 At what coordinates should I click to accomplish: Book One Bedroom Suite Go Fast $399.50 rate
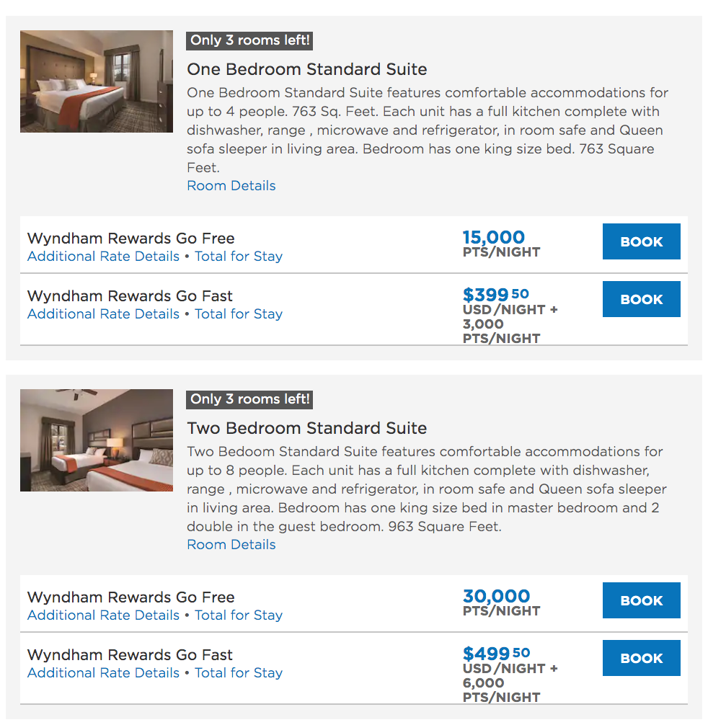[642, 299]
